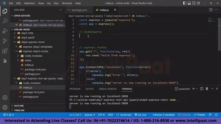
Task: Customize layout icon in title bar
Action: [199, 3]
